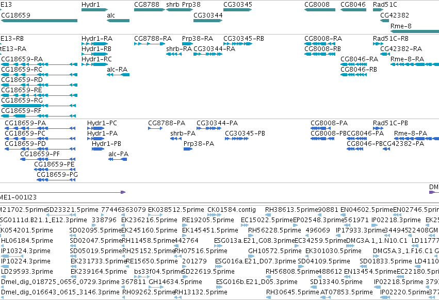
Task: Click the CG42382 gene label
Action: point(395,15)
